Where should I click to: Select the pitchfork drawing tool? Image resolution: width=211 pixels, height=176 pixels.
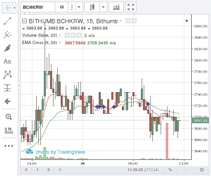7,34
